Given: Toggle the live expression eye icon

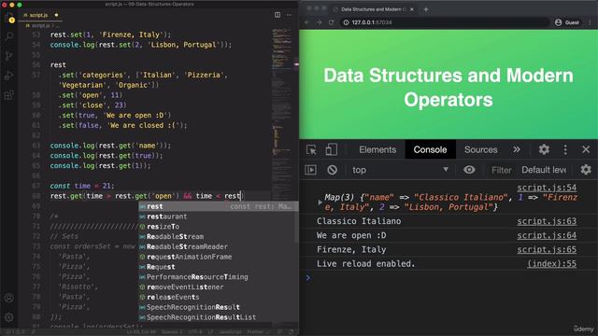Looking at the screenshot, I should 469,170.
